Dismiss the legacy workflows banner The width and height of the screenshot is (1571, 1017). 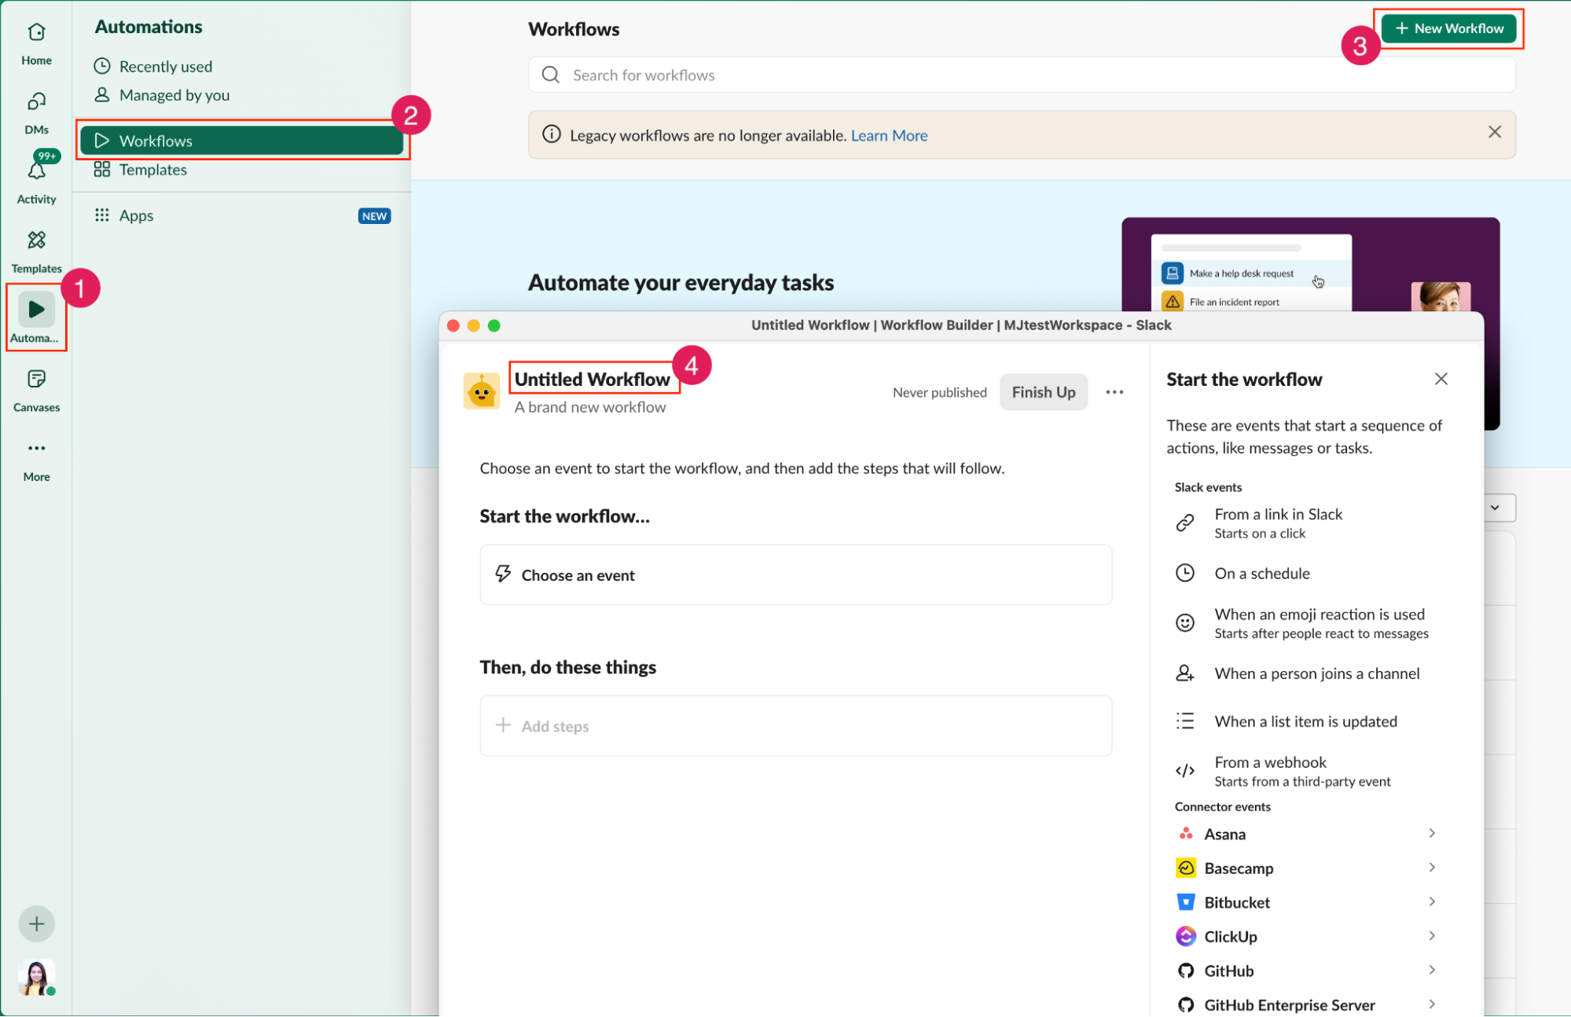[1494, 132]
